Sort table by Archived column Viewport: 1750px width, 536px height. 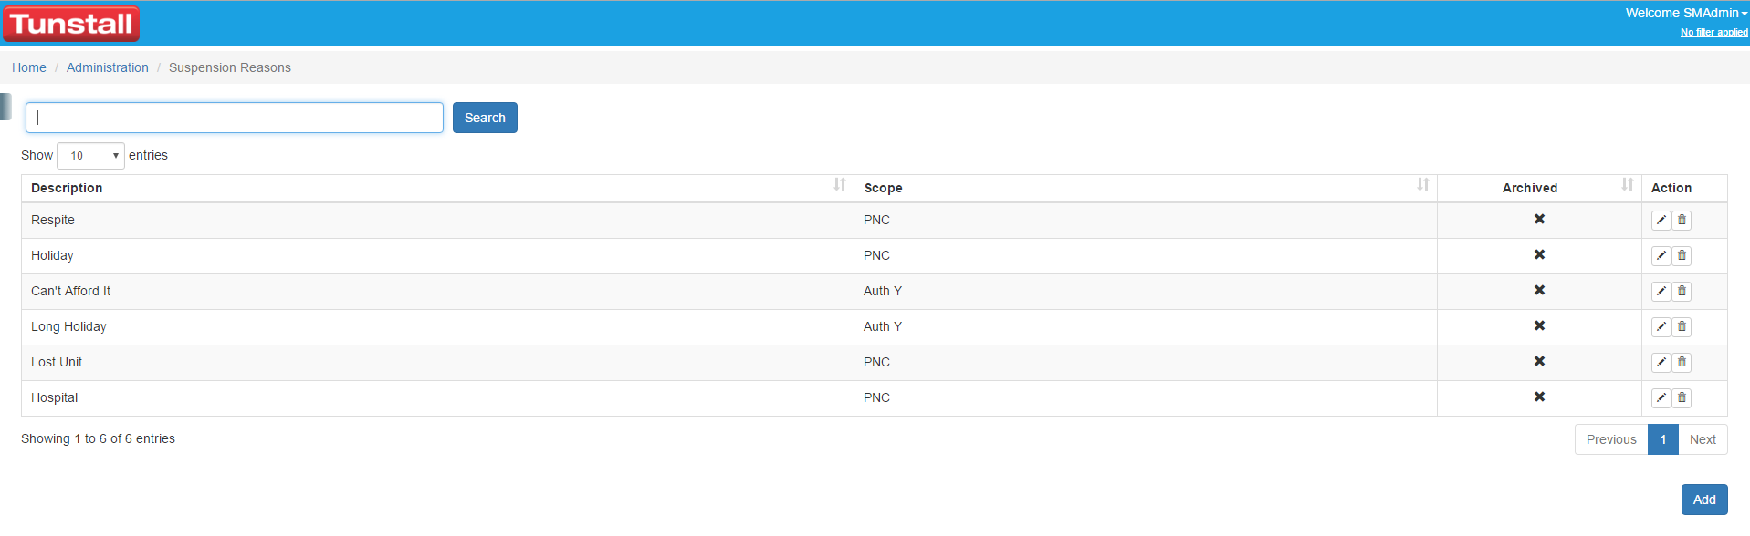[1539, 187]
